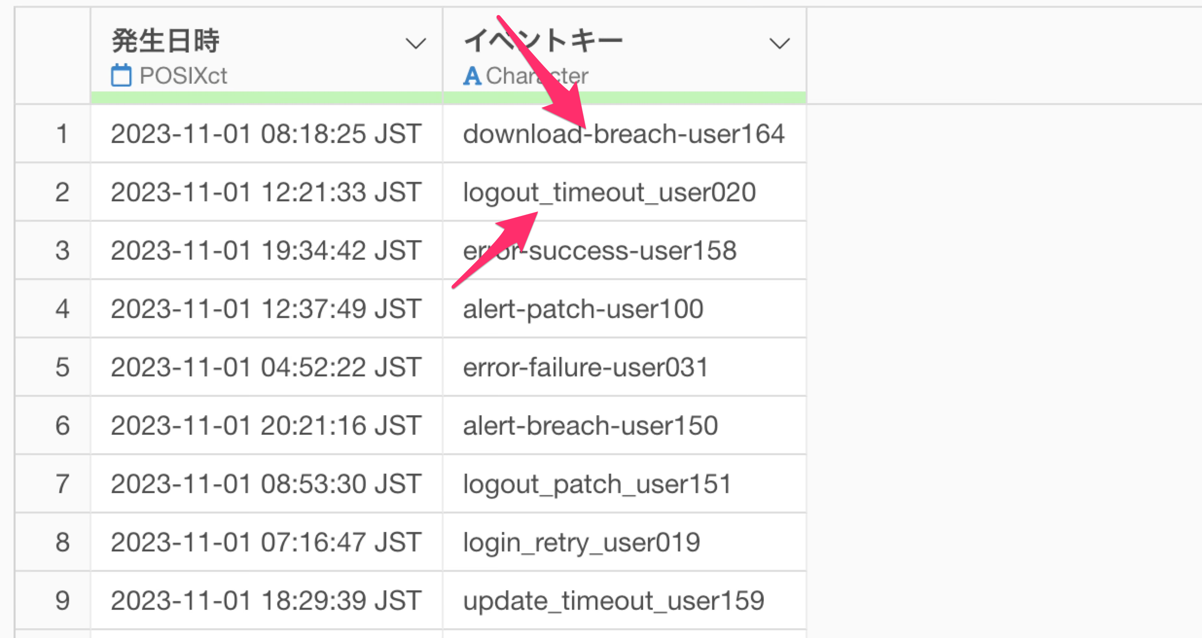
Task: Click cell download-breach-user164
Action: [624, 134]
